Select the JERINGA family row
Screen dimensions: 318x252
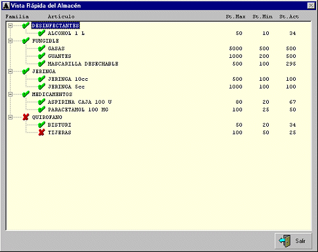44,71
